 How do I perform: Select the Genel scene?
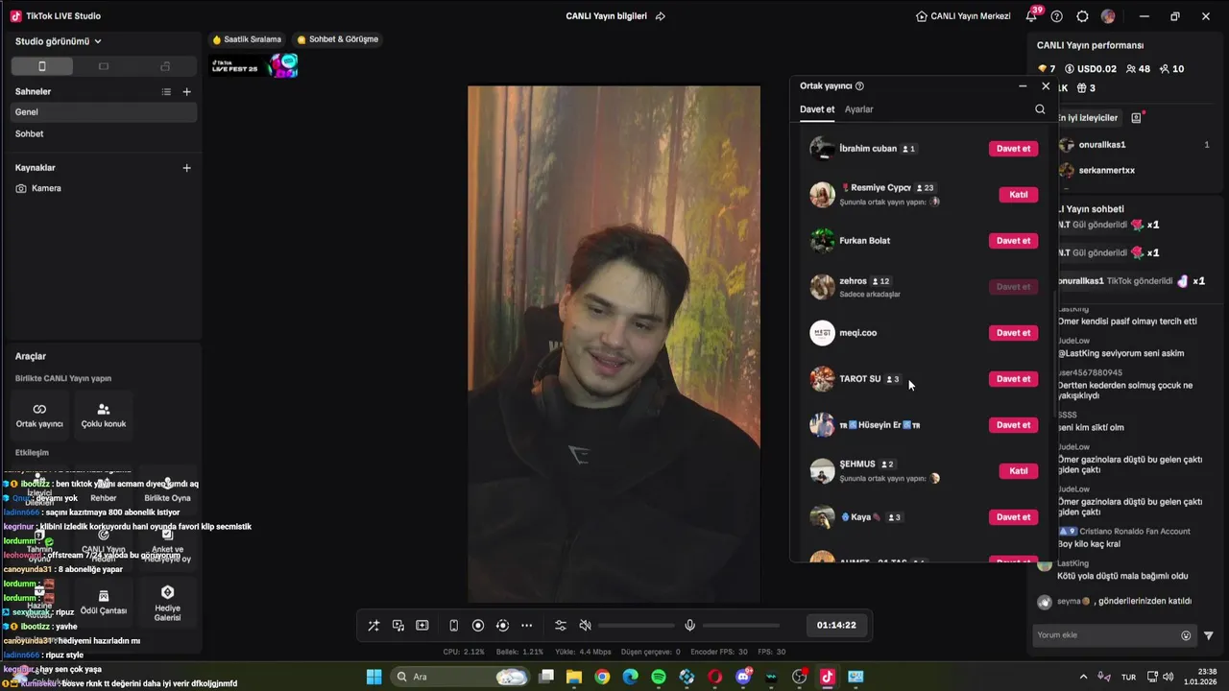pos(104,112)
